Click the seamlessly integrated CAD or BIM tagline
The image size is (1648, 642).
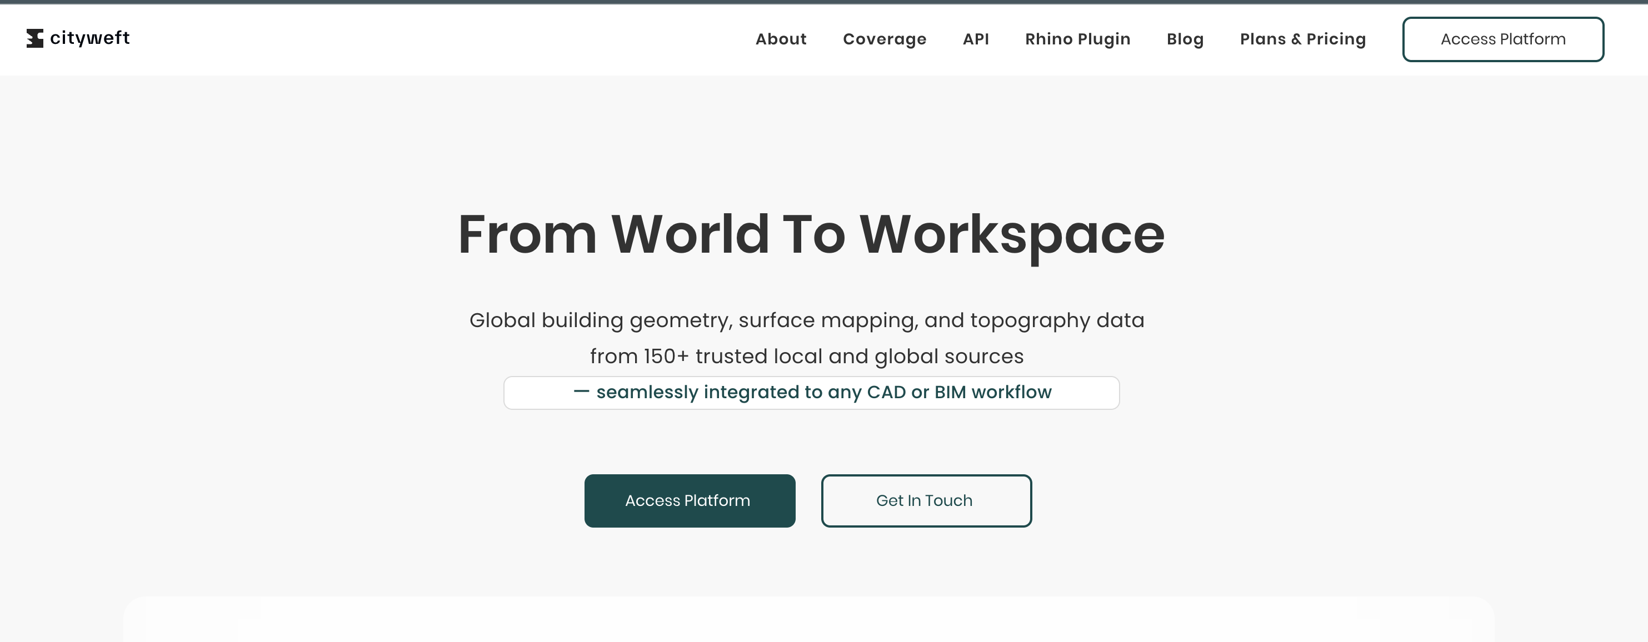pos(811,393)
